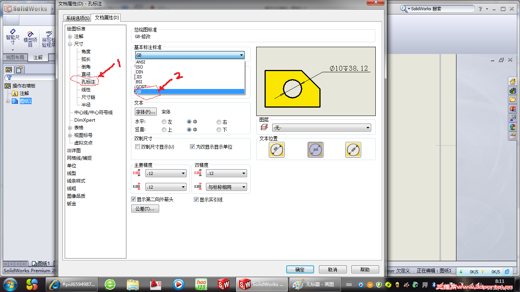
Task: Collapse the 尺寸 node in the options tree
Action: pos(70,44)
